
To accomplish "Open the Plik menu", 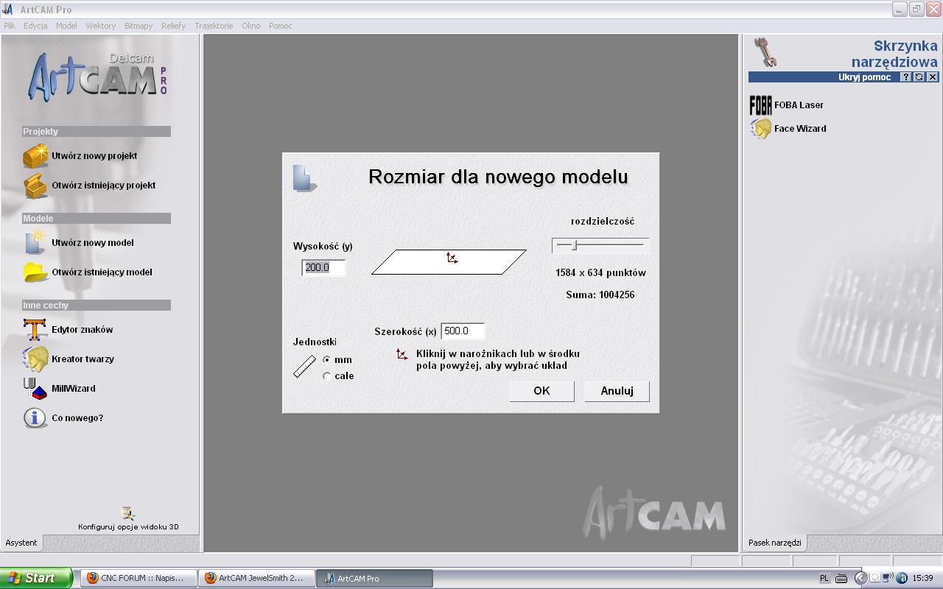I will (x=10, y=26).
